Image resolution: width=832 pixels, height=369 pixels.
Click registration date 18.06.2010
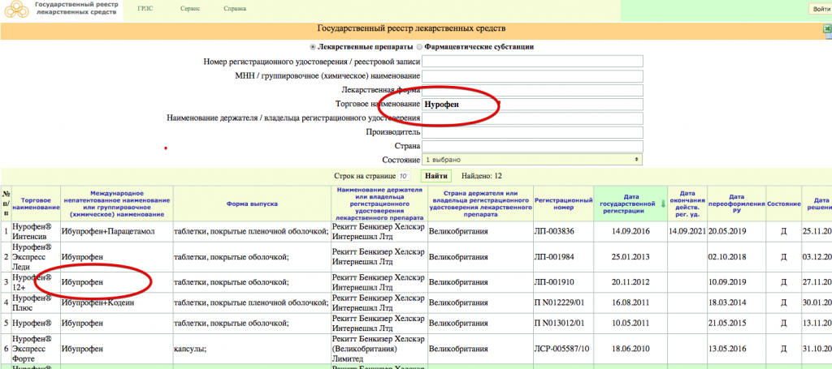click(x=630, y=349)
